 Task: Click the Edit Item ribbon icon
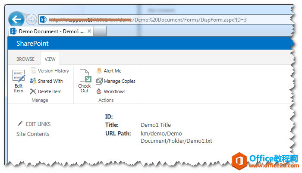[x=19, y=81]
